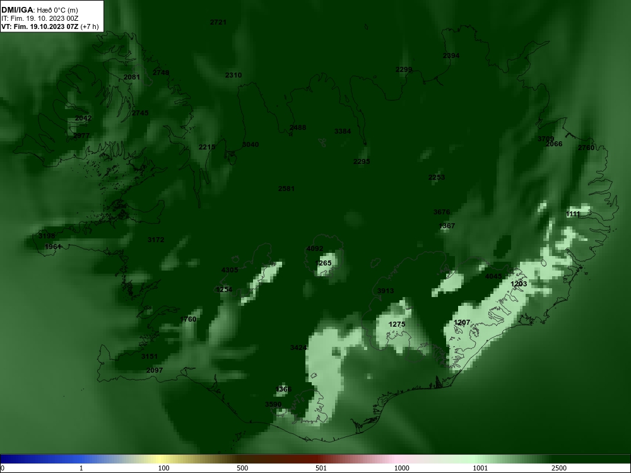Screen dimensions: 631x473
Task: Click the legend label 1000
Action: point(401,468)
